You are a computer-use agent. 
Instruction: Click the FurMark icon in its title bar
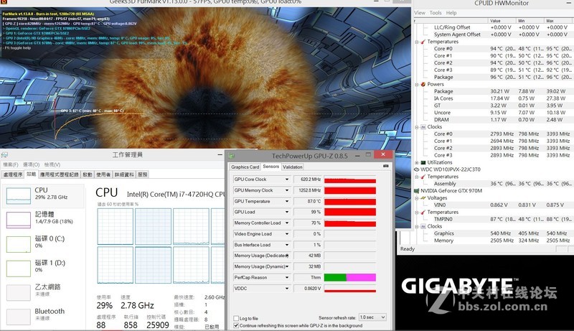click(x=3, y=2)
